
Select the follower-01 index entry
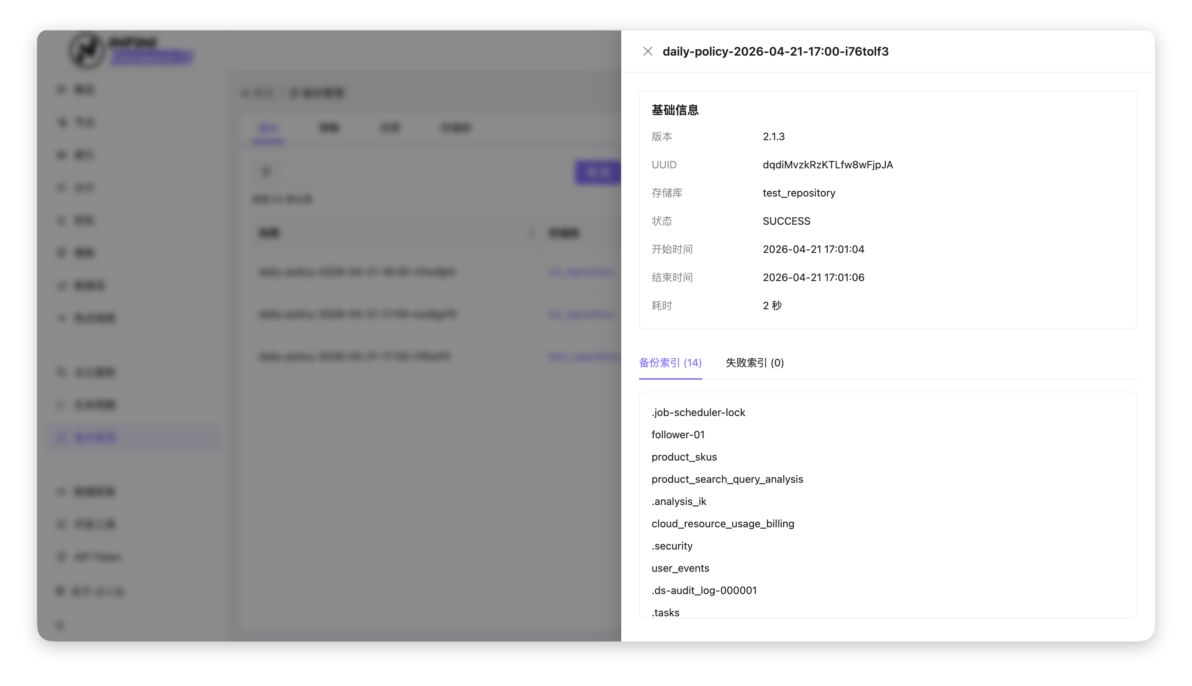point(678,435)
